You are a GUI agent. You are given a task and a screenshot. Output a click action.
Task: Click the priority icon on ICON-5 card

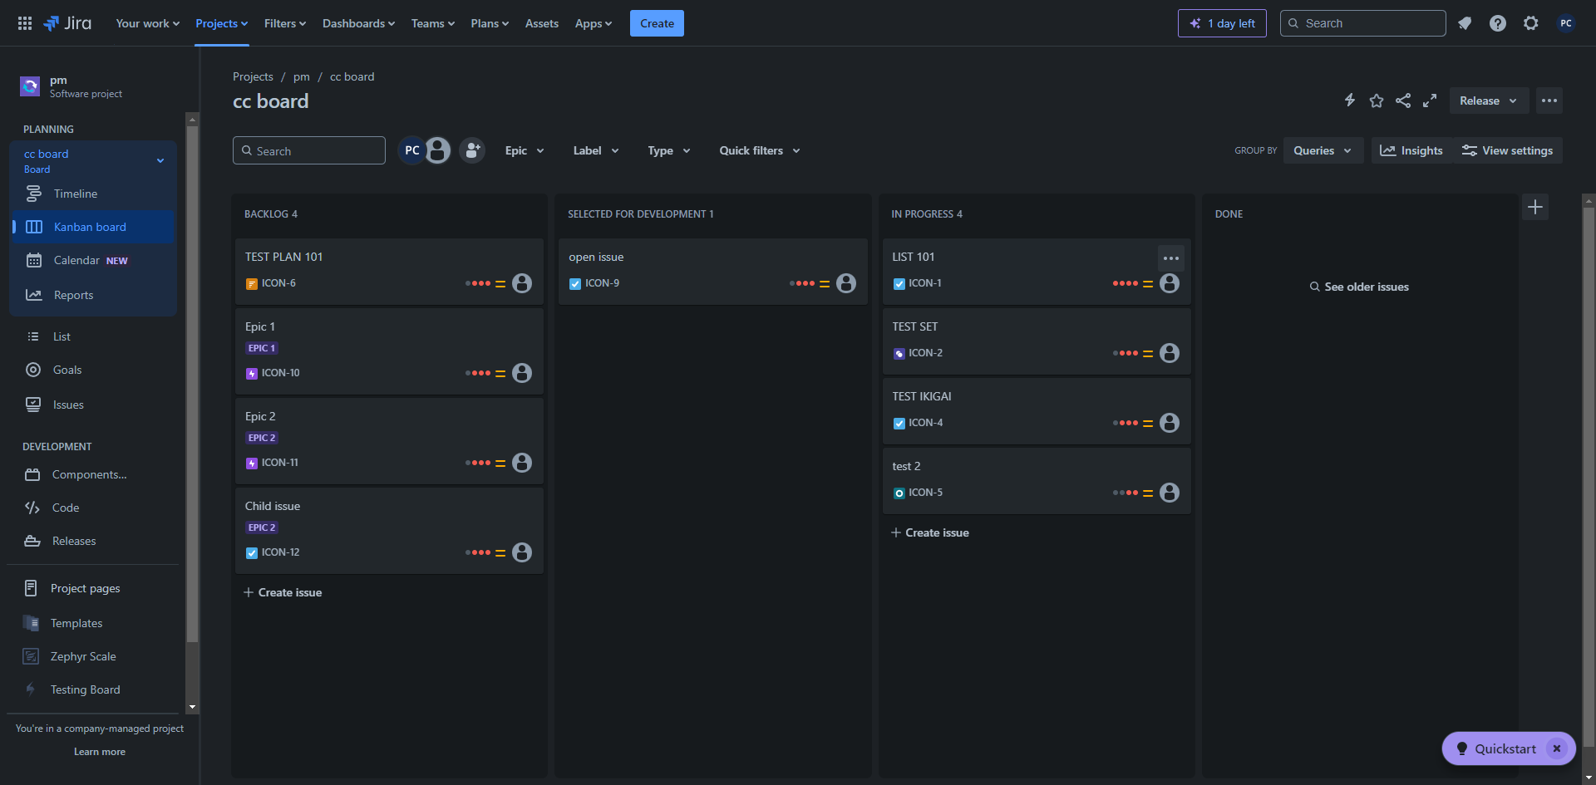click(x=1148, y=493)
